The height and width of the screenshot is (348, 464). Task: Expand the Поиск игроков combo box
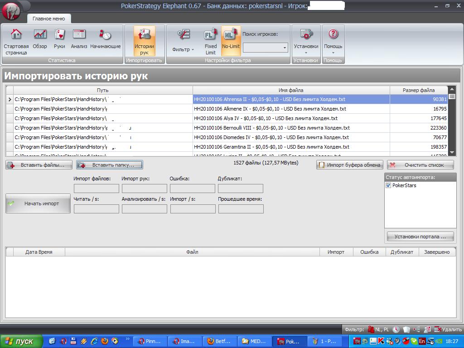pos(285,48)
